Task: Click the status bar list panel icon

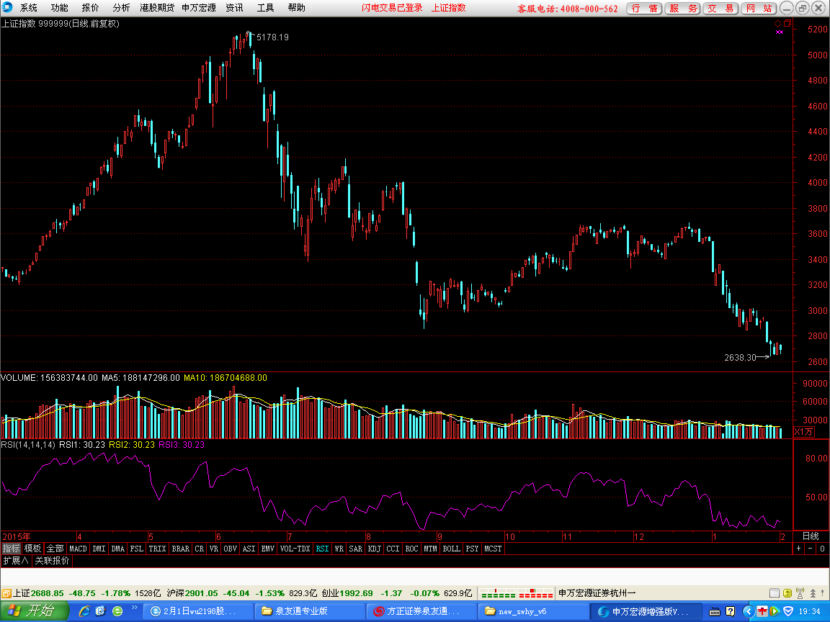Action: click(x=774, y=593)
